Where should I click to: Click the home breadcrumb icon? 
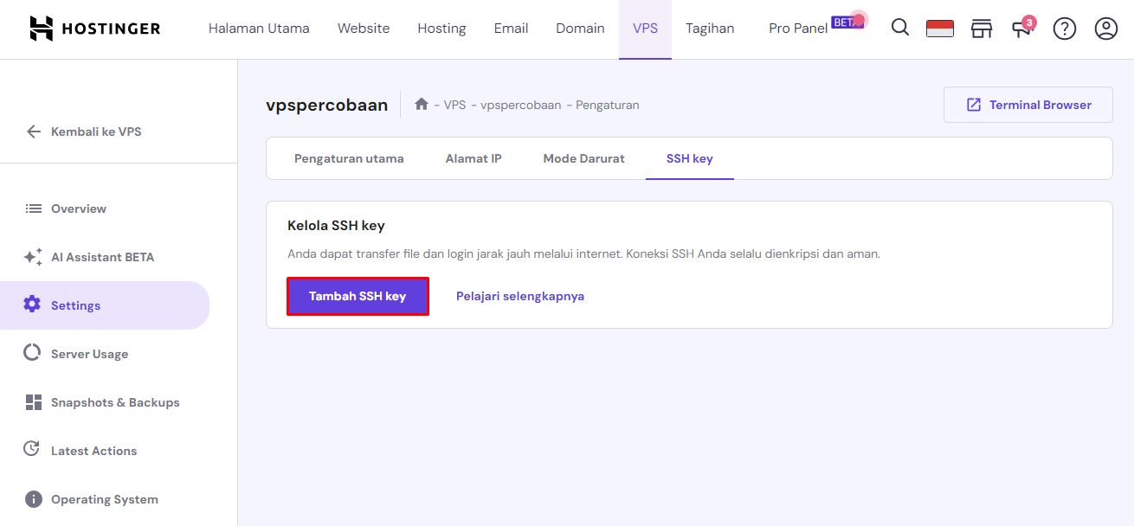[x=421, y=104]
